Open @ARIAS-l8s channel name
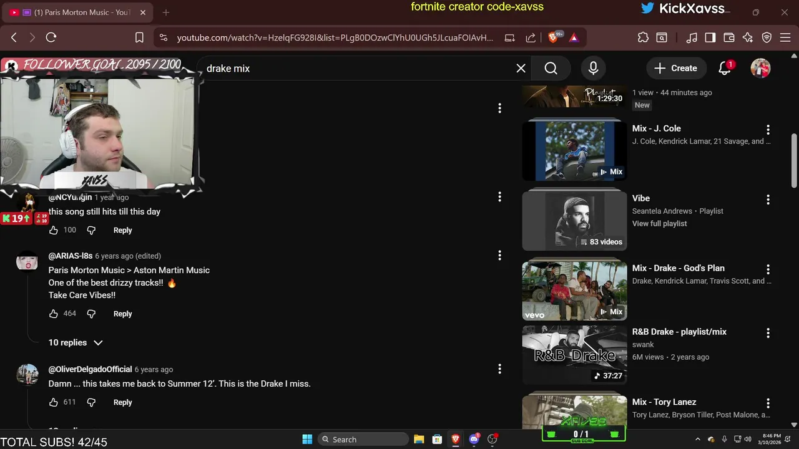The width and height of the screenshot is (799, 449). pyautogui.click(x=71, y=256)
